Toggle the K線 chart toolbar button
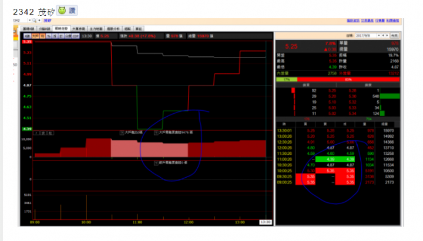This screenshot has height=241, width=423. (x=27, y=36)
